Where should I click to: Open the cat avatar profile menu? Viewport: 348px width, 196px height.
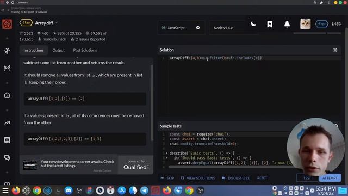coord(306,24)
